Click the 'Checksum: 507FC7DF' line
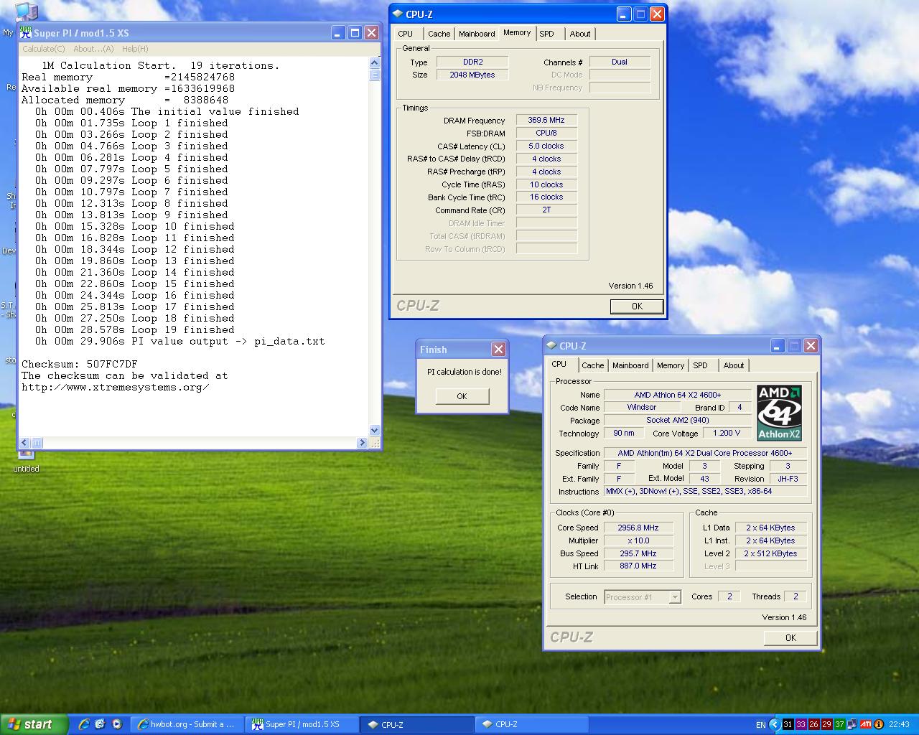The width and height of the screenshot is (919, 735). tap(79, 364)
